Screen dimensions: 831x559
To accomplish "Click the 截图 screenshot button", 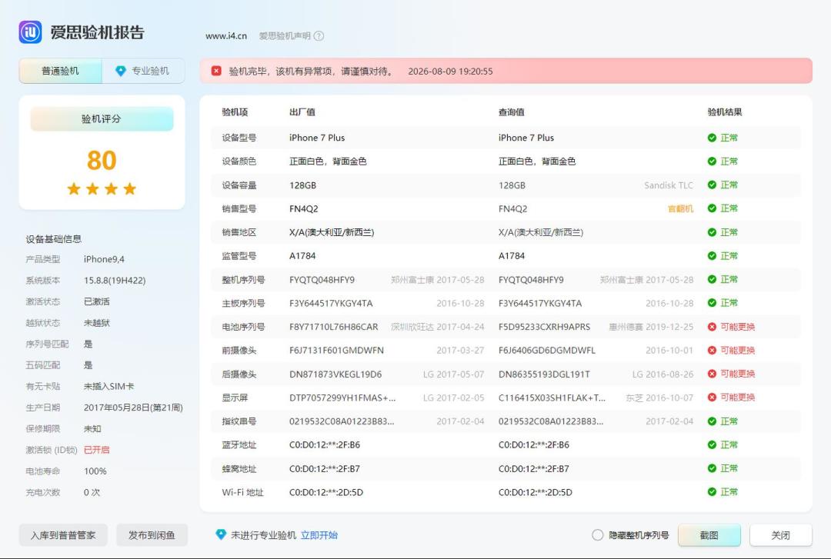I will click(709, 535).
